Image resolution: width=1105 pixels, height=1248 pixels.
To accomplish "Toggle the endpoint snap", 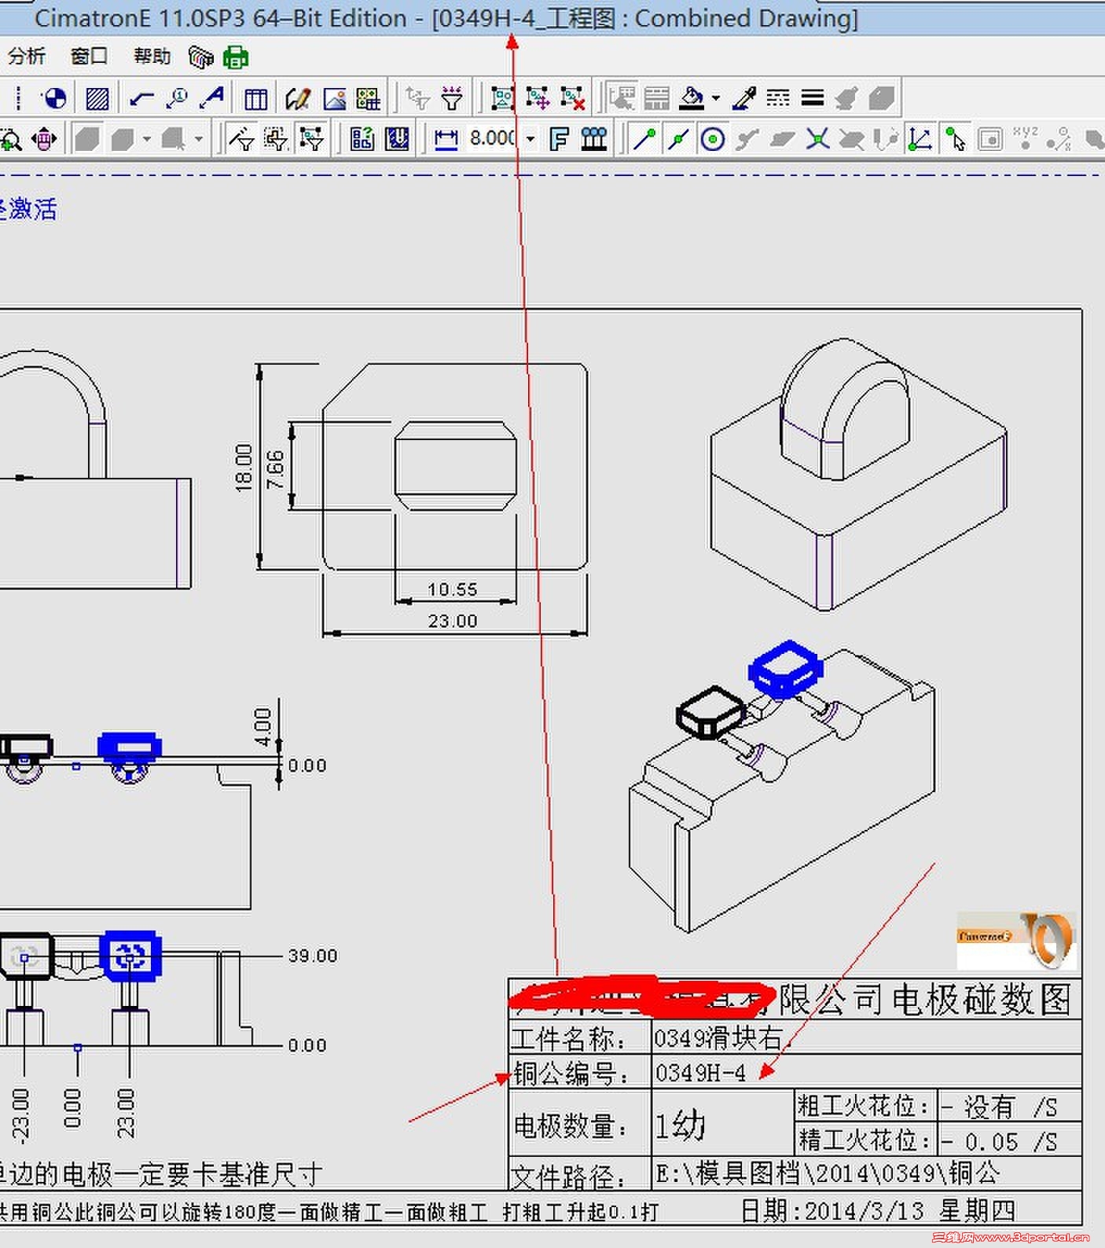I will coord(645,140).
